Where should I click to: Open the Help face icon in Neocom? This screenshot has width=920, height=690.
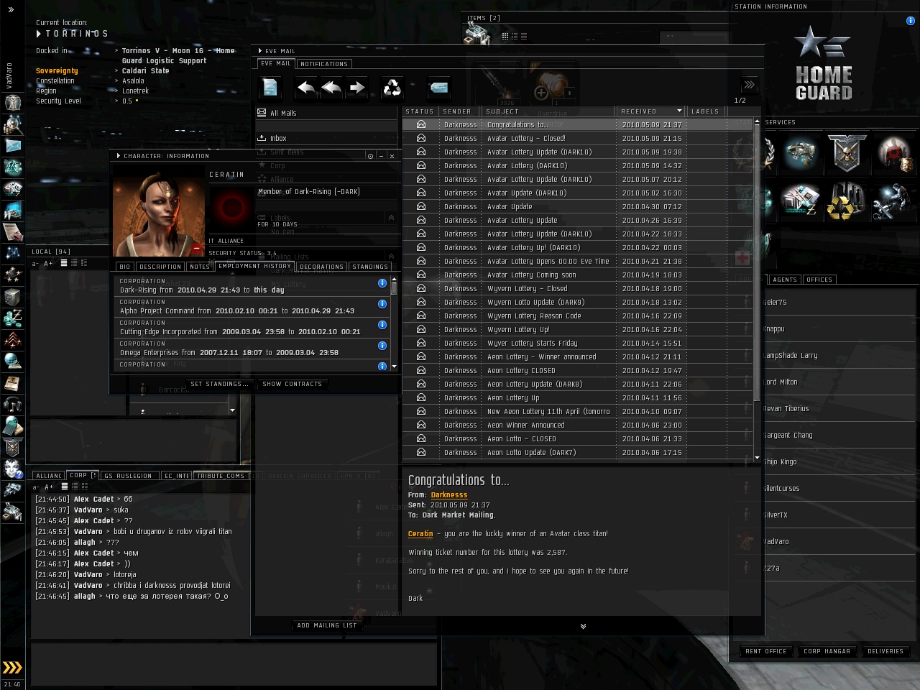(x=12, y=469)
